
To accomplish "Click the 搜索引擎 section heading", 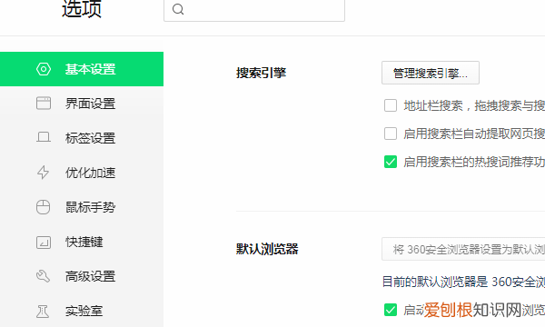I will (x=261, y=73).
